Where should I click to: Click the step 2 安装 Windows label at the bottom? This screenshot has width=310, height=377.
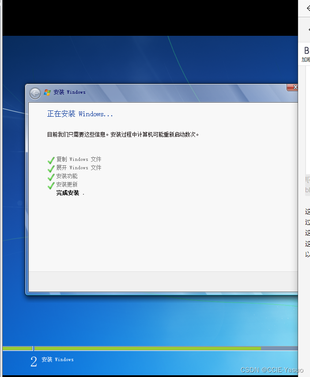pyautogui.click(x=58, y=359)
